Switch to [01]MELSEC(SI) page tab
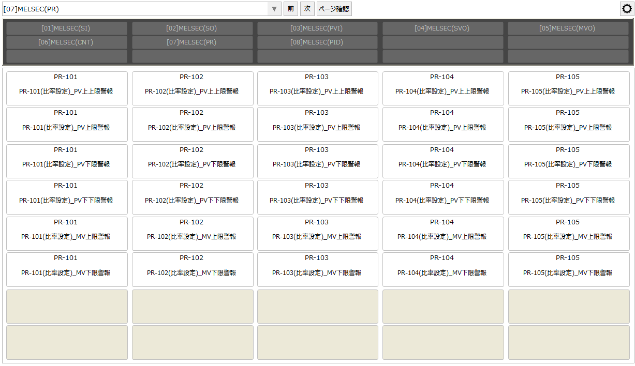 tap(66, 28)
